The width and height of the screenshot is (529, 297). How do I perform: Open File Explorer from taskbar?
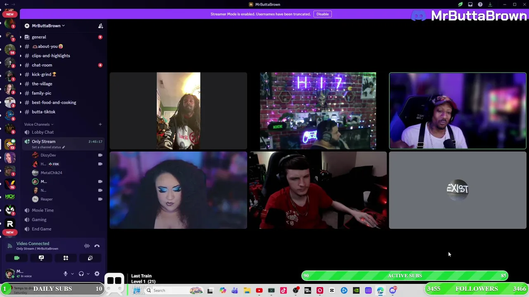247,290
